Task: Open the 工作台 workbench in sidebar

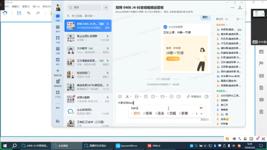Action: pyautogui.click(x=58, y=94)
